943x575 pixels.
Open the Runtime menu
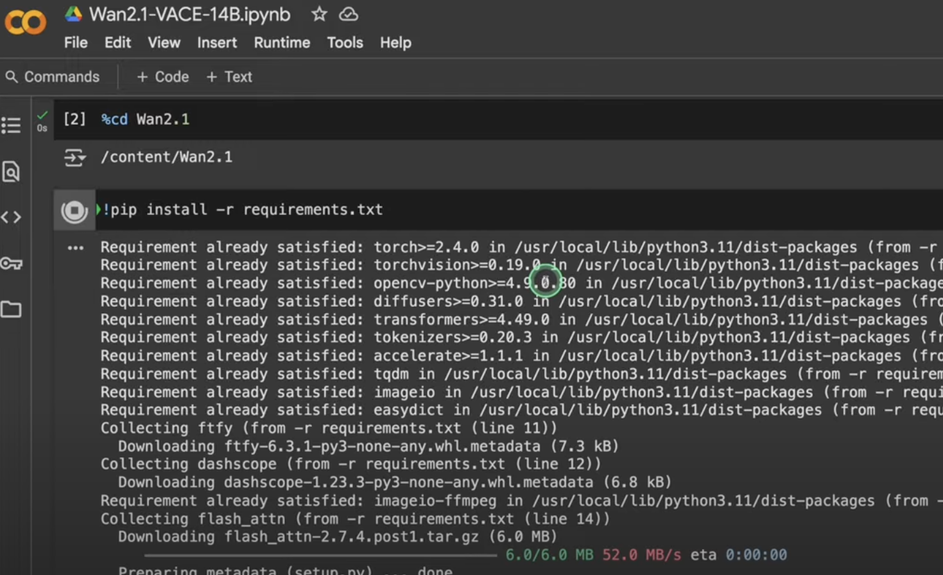pyautogui.click(x=282, y=42)
